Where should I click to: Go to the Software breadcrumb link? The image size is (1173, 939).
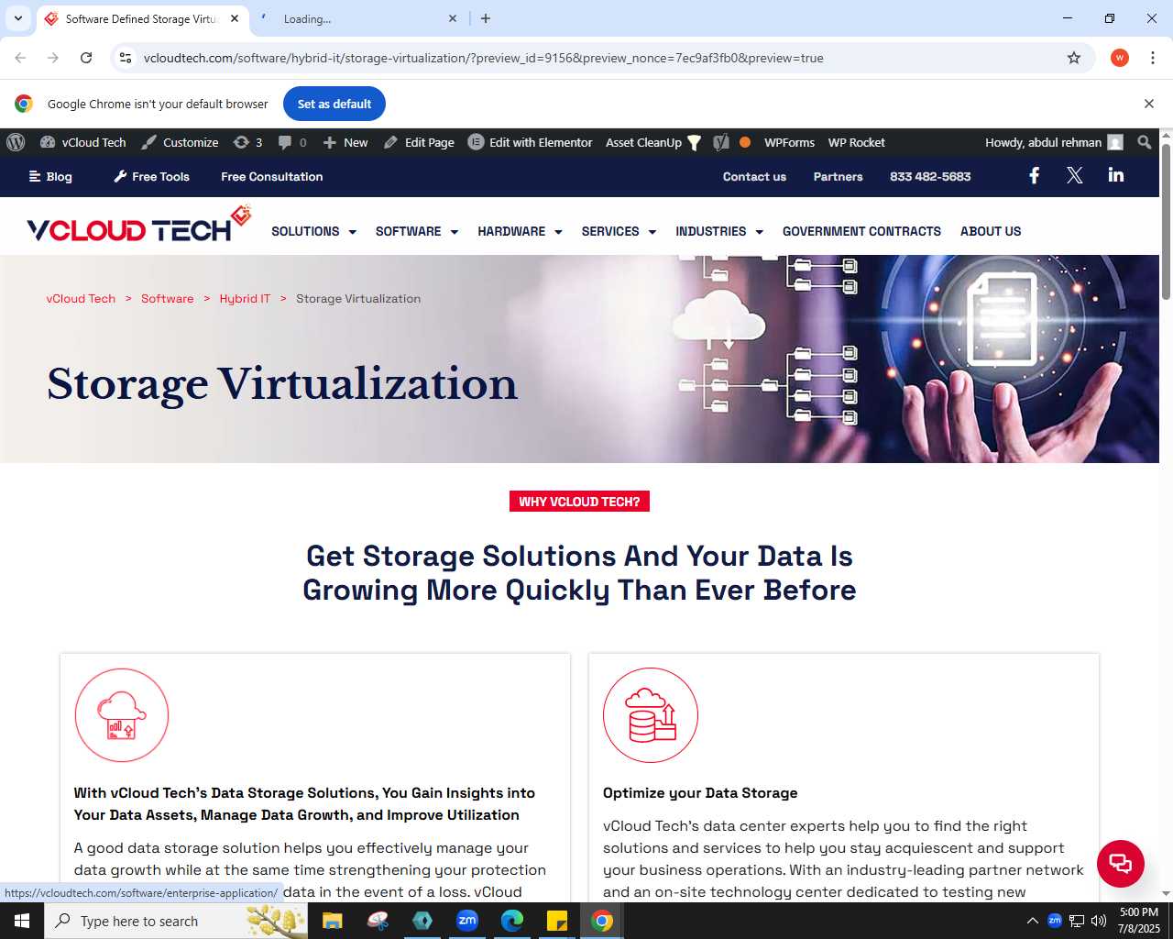pyautogui.click(x=168, y=299)
